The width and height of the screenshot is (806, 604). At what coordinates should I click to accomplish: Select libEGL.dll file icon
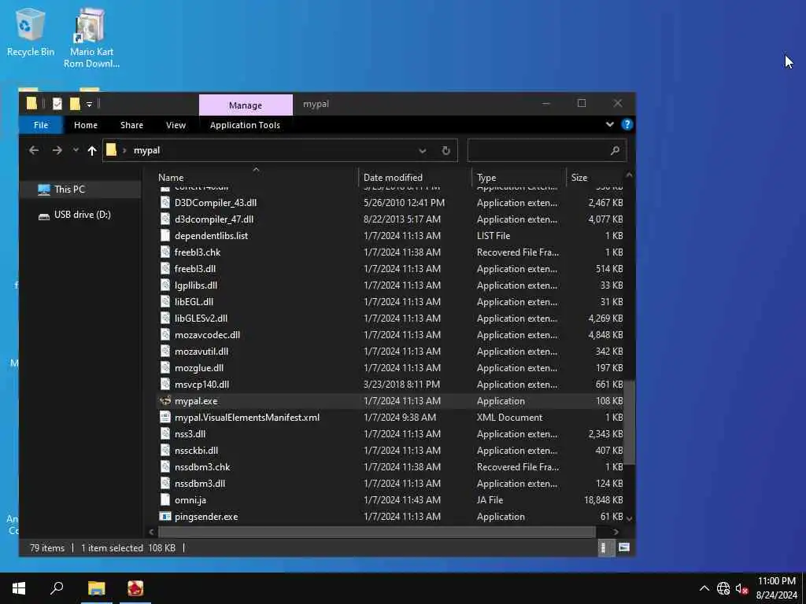click(165, 301)
